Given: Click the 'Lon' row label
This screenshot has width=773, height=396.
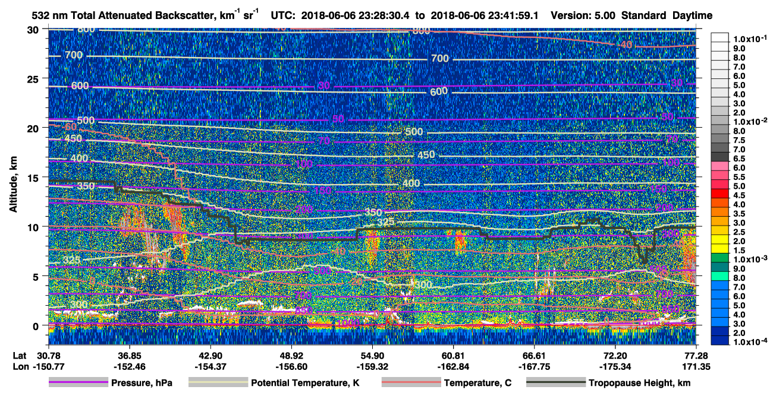Looking at the screenshot, I should pos(21,366).
